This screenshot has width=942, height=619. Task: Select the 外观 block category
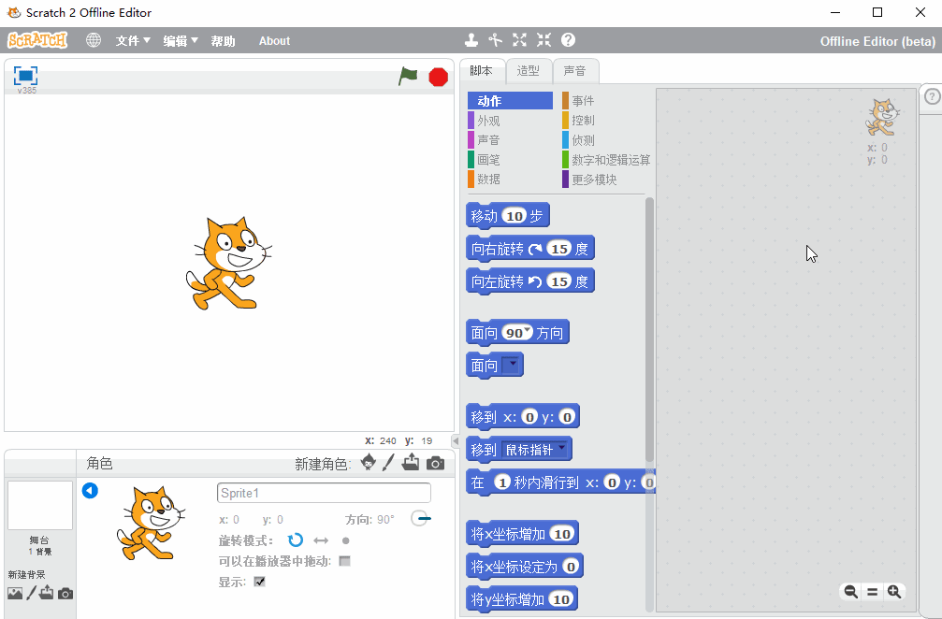pos(488,121)
